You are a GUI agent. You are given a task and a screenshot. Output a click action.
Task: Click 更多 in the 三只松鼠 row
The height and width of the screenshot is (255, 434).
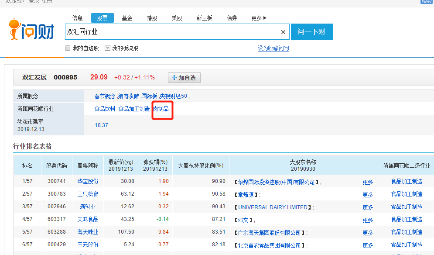tap(368, 195)
